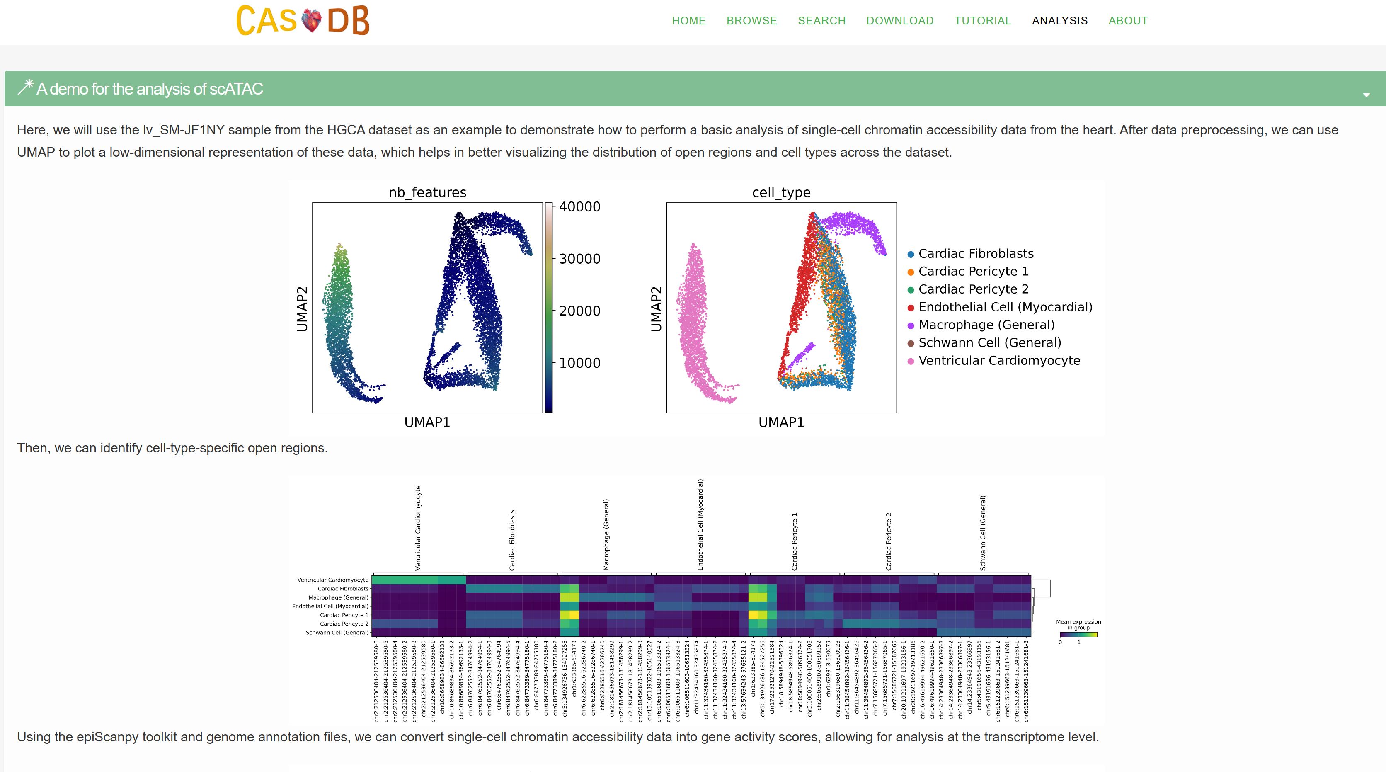Click the open regions heatmap matrix
The image size is (1386, 772).
coord(701,606)
